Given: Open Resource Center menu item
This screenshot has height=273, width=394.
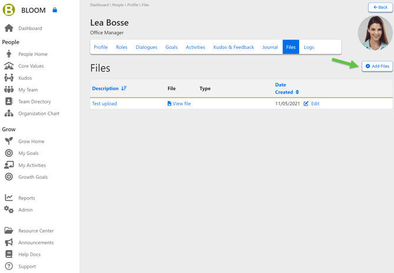Looking at the screenshot, I should tap(36, 231).
